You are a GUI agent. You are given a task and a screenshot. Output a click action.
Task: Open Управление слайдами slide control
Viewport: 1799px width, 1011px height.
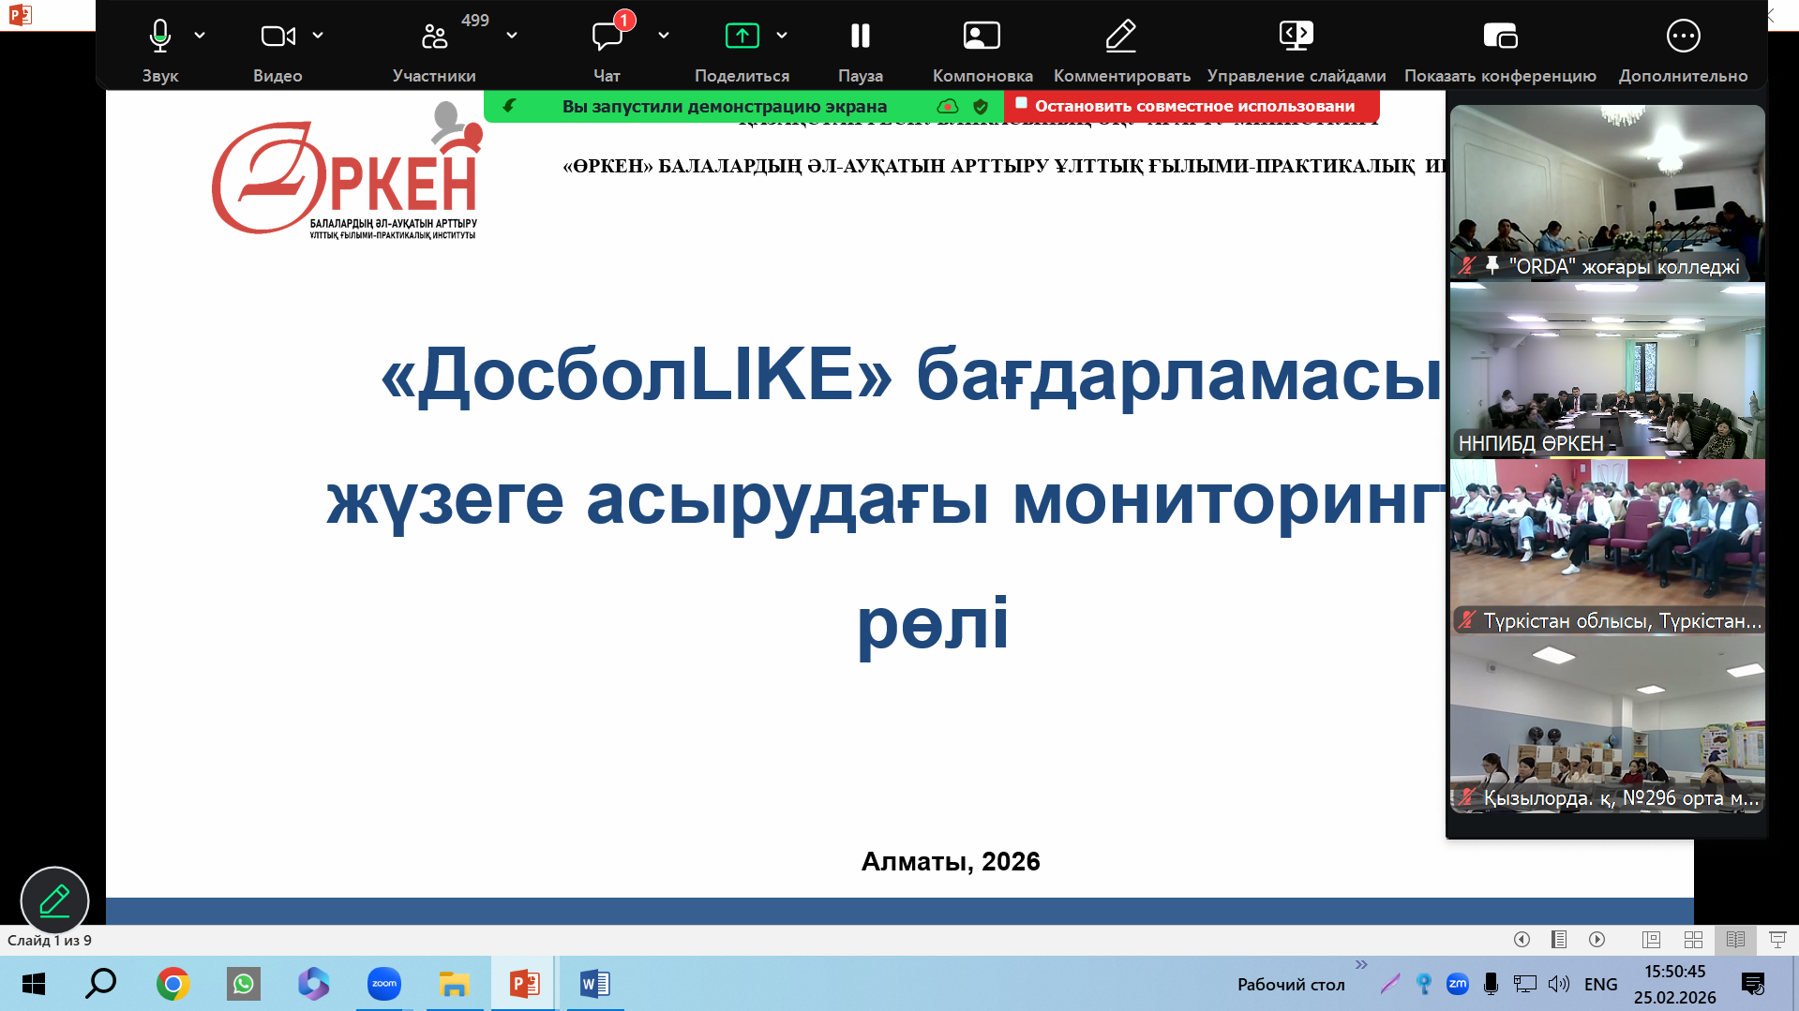click(x=1297, y=49)
